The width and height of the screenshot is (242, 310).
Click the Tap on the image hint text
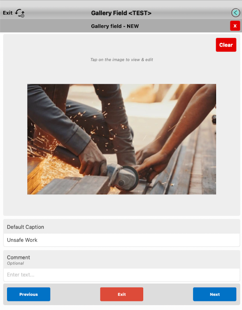click(x=121, y=59)
